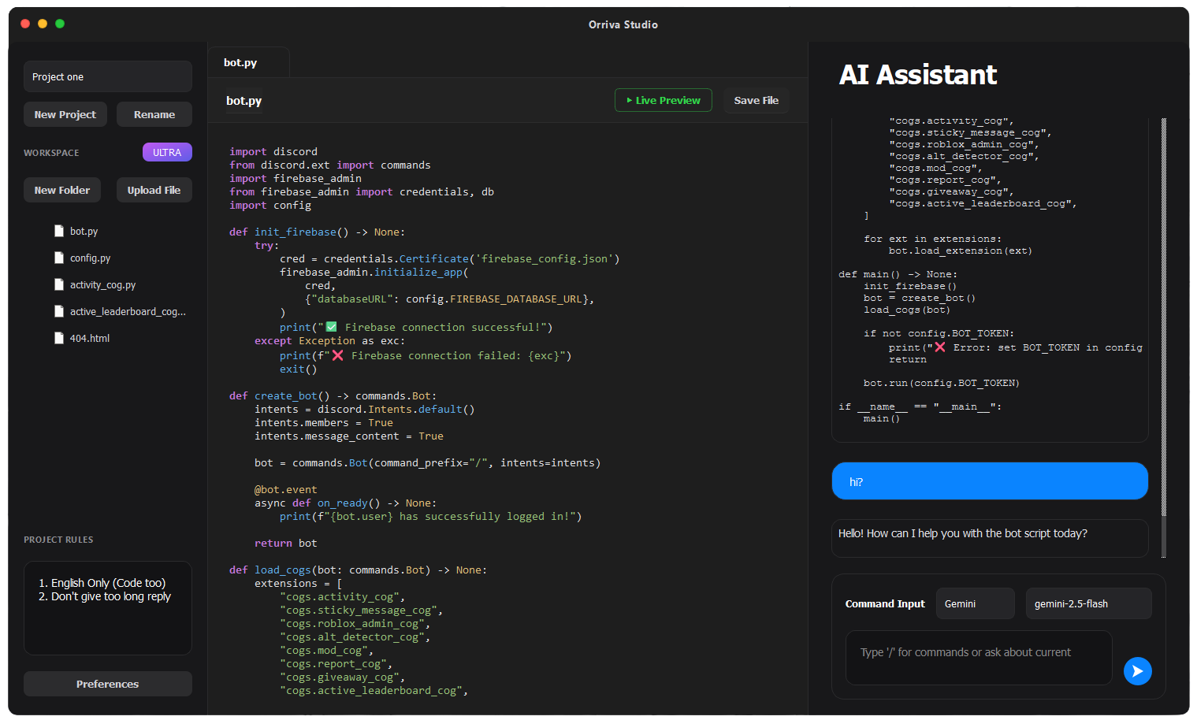Click the config.py document icon
Screen dimensions: 1197x720
[x=59, y=258]
